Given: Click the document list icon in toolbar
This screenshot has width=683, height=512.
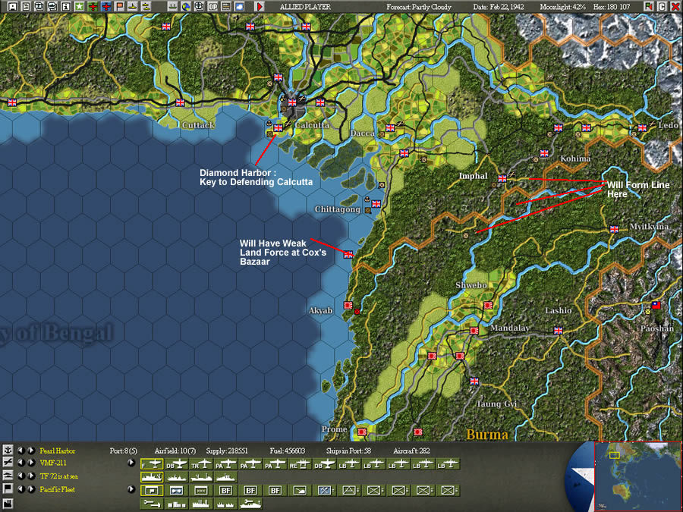Looking at the screenshot, I should (x=26, y=7).
